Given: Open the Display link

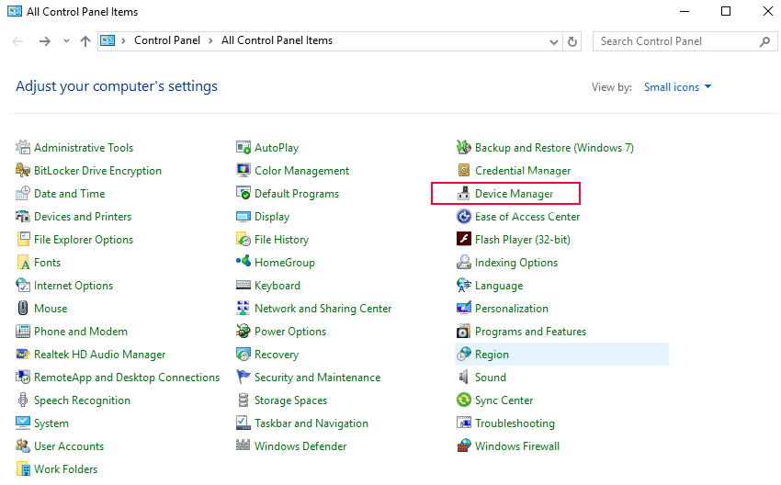Looking at the screenshot, I should click(272, 217).
